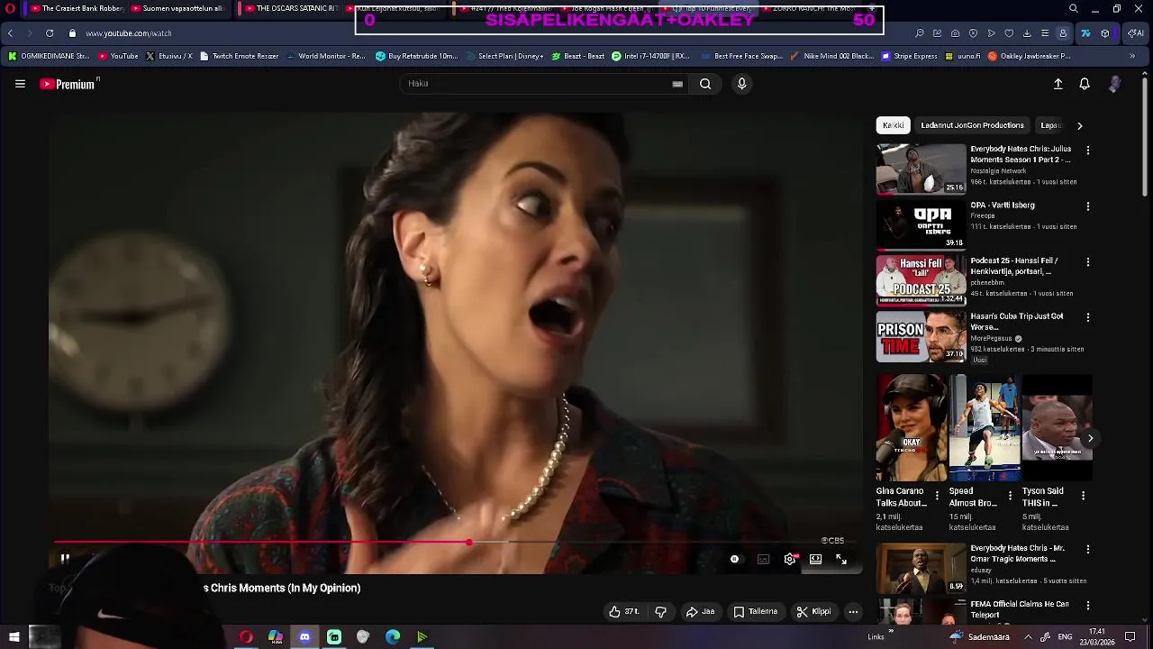This screenshot has height=649, width=1153.
Task: Save the video with Tallenna button
Action: coord(755,611)
